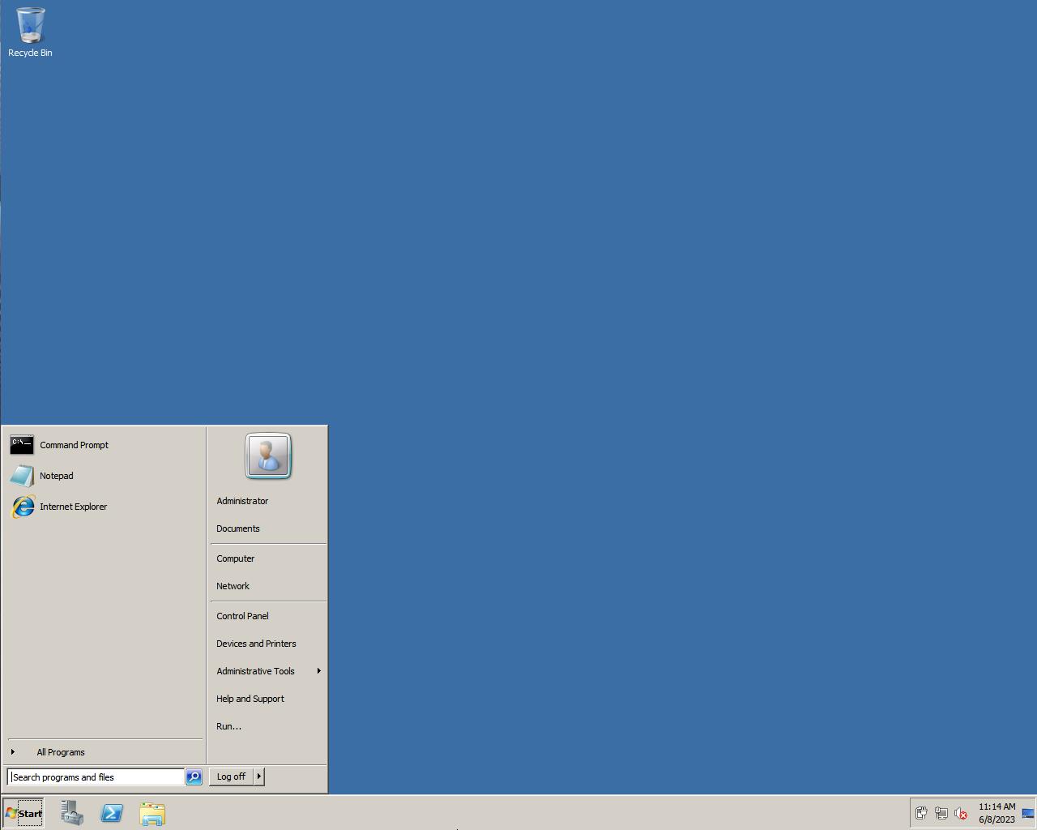Screen dimensions: 1037x830
Task: Click the muted volume tray icon
Action: pyautogui.click(x=961, y=813)
